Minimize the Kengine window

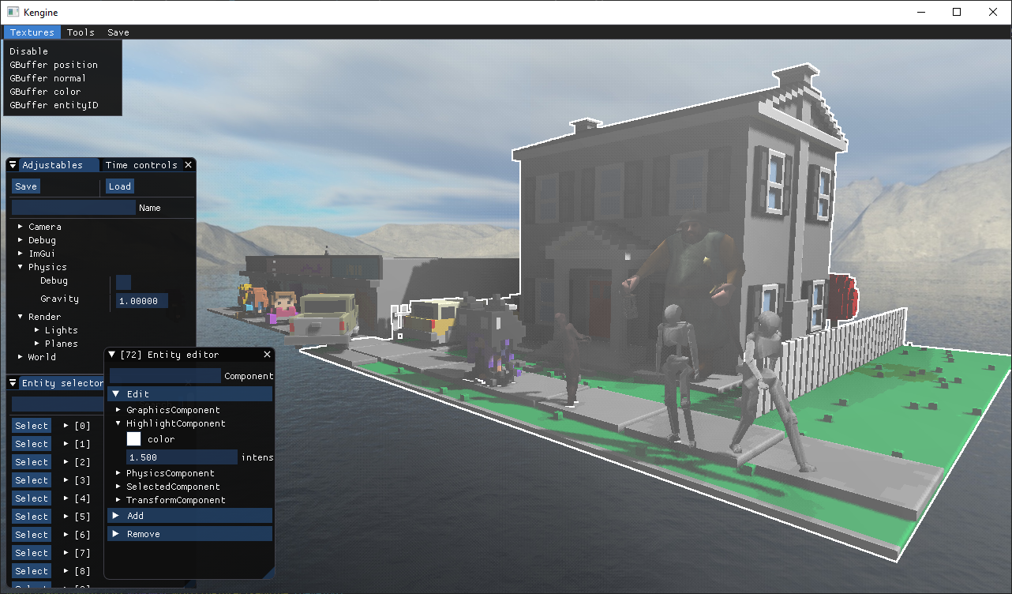(x=920, y=12)
